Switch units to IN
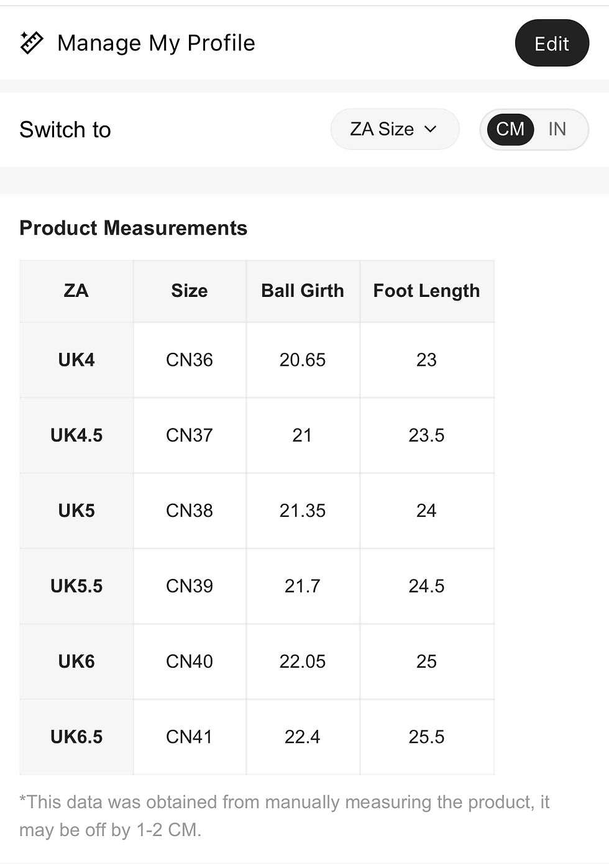The width and height of the screenshot is (609, 864). (x=557, y=129)
